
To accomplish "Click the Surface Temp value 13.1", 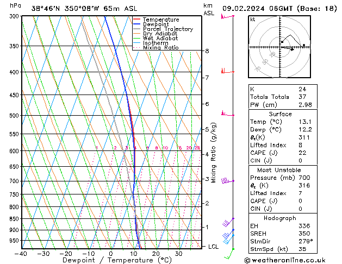I will [x=304, y=122].
